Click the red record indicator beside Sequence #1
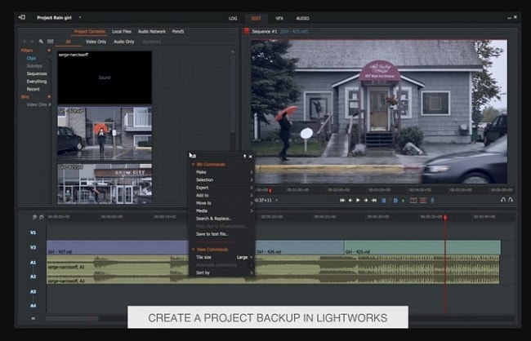 point(247,31)
